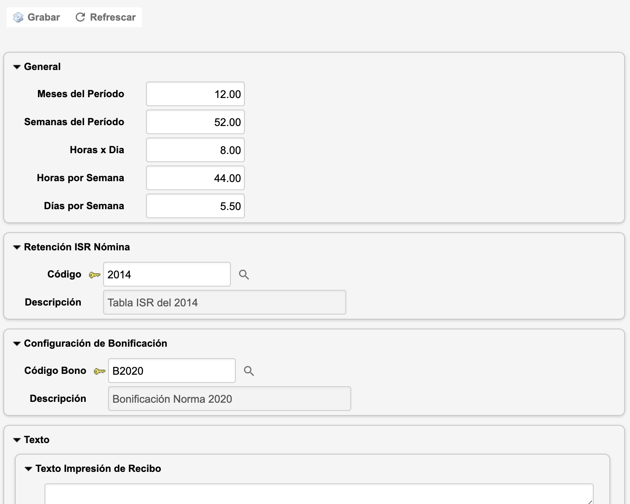The width and height of the screenshot is (630, 504).
Task: Collapse Texto Impresión de Recibo subsection
Action: click(28, 469)
